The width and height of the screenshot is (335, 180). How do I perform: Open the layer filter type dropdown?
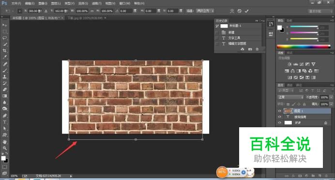click(286, 90)
